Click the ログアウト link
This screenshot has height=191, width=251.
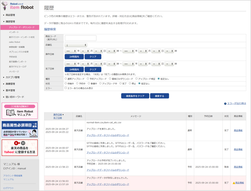8,188
